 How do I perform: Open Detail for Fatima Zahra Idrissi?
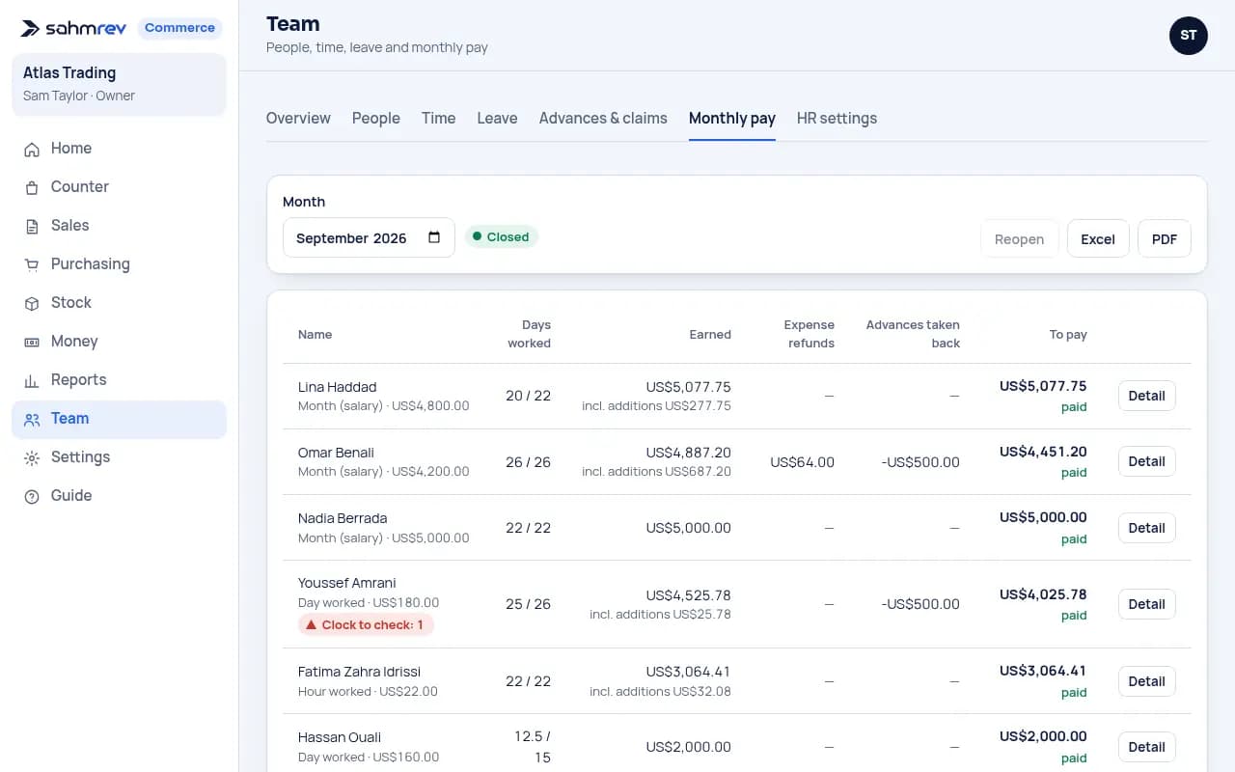coord(1146,681)
